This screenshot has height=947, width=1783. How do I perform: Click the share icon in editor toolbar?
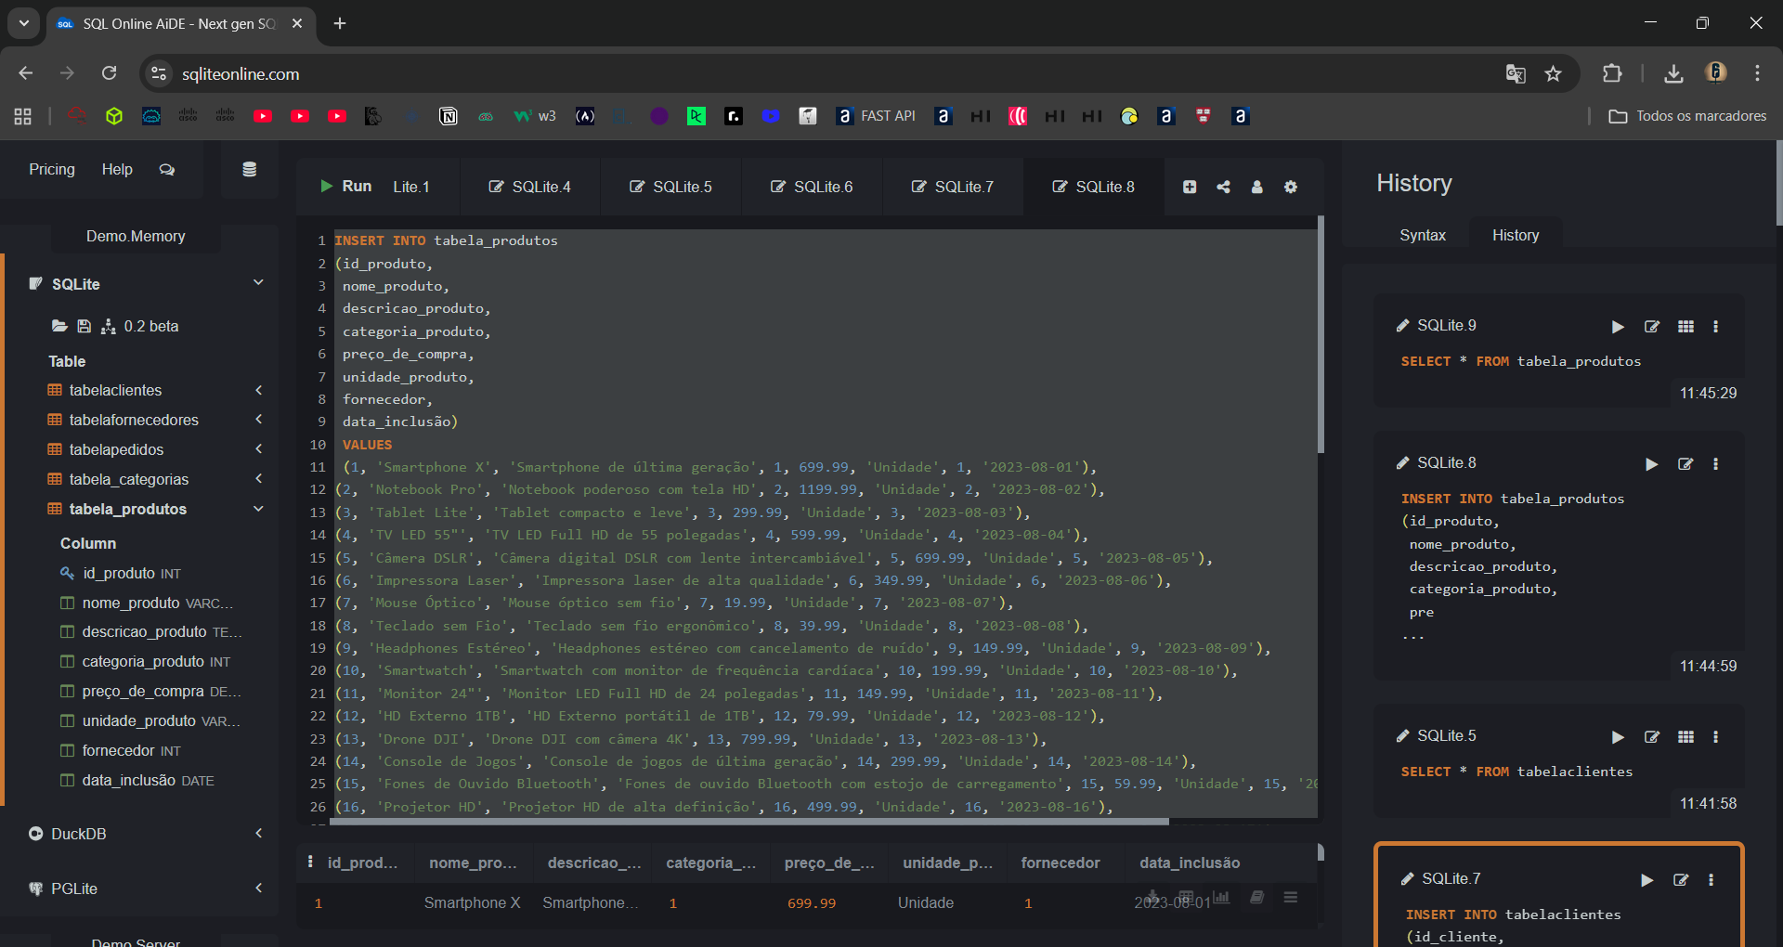[x=1223, y=187]
